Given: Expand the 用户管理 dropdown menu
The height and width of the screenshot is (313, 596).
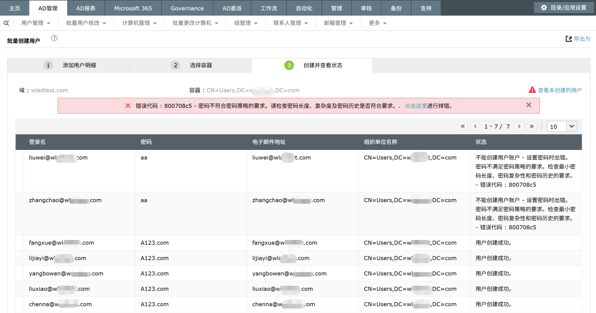Looking at the screenshot, I should click(x=36, y=23).
